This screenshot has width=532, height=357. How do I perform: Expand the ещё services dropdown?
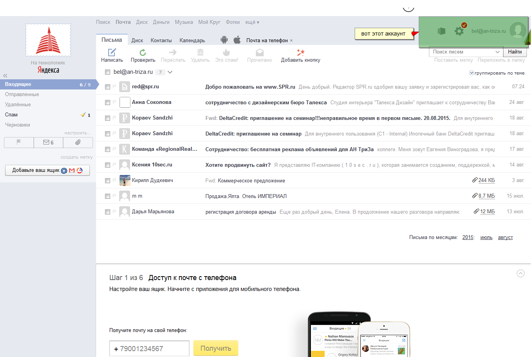tap(252, 22)
